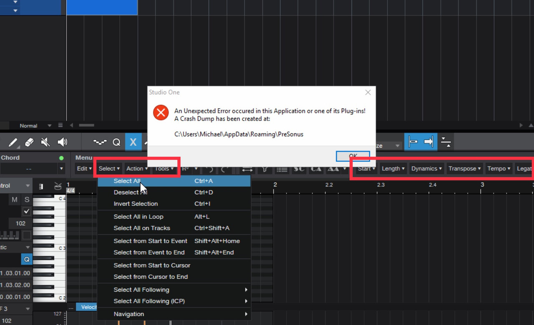Expand Select All Following (ICP) submenu
Viewport: 534px width, 325px height.
click(x=174, y=301)
